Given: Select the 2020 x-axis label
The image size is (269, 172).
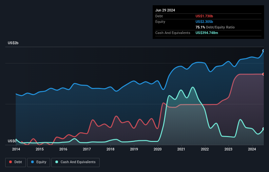Looking at the screenshot, I should coord(158,149).
